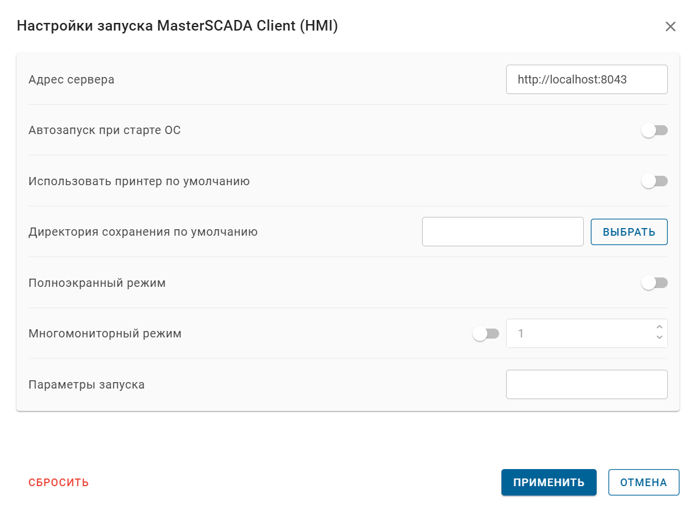Click the Параметры запуска input field
Viewport: 696px width, 512px height.
(586, 384)
